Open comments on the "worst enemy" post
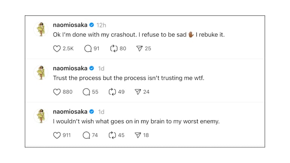Image resolution: width=290 pixels, height=163 pixels. coord(86,135)
